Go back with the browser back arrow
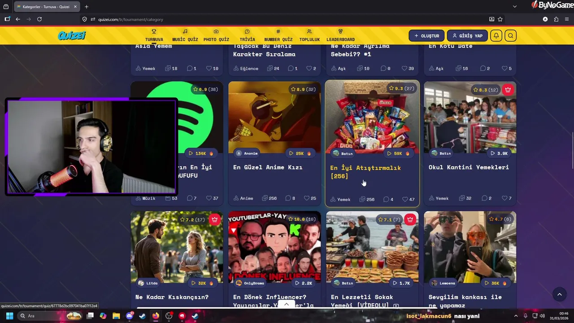 pyautogui.click(x=18, y=19)
